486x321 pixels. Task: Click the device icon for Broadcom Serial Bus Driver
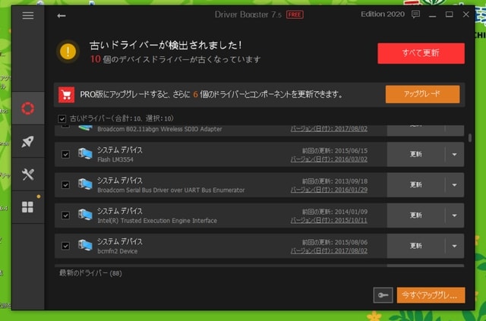[x=85, y=184]
